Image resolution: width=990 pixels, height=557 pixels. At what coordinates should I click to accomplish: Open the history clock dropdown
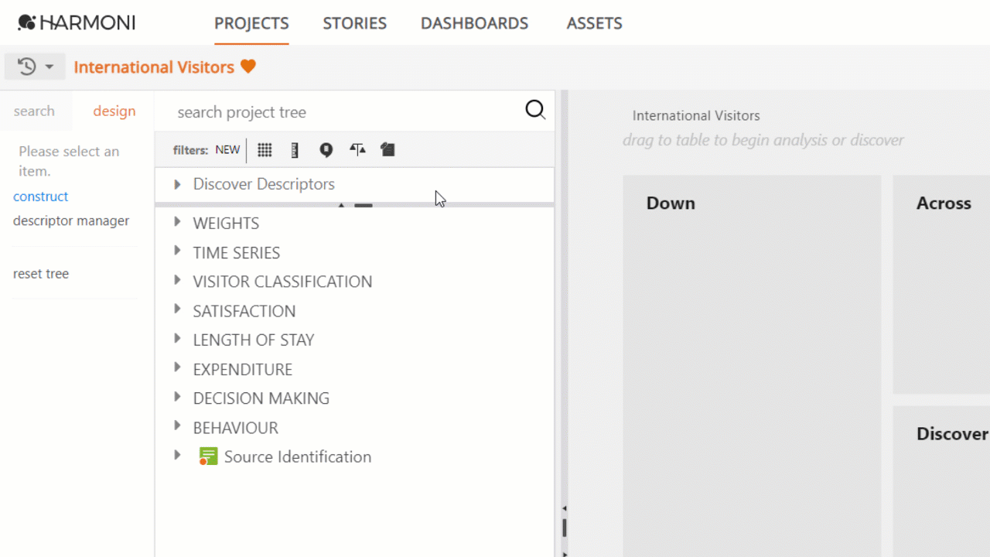[x=35, y=67]
